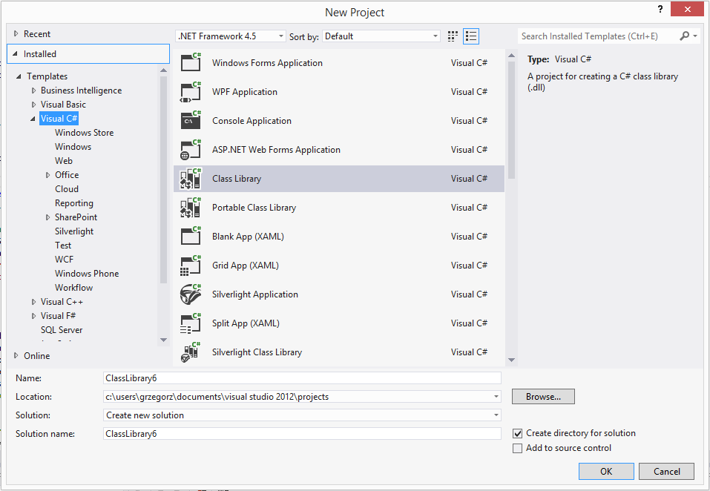Viewport: 710px width, 491px height.
Task: Select the Cloud category
Action: 67,189
